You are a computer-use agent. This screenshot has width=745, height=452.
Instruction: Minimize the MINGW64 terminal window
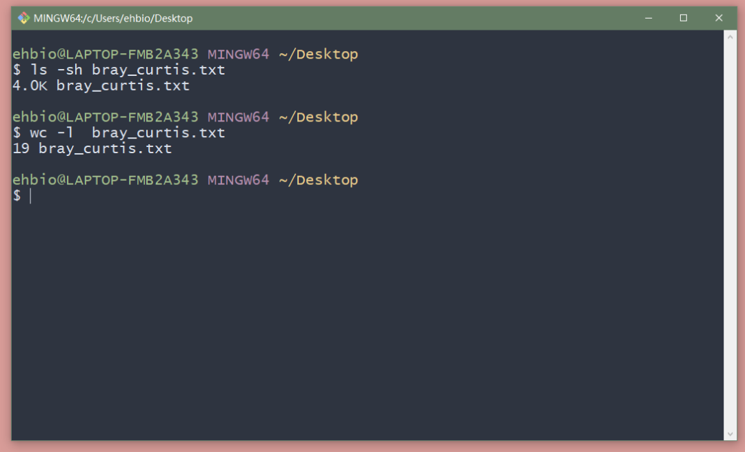click(x=648, y=18)
